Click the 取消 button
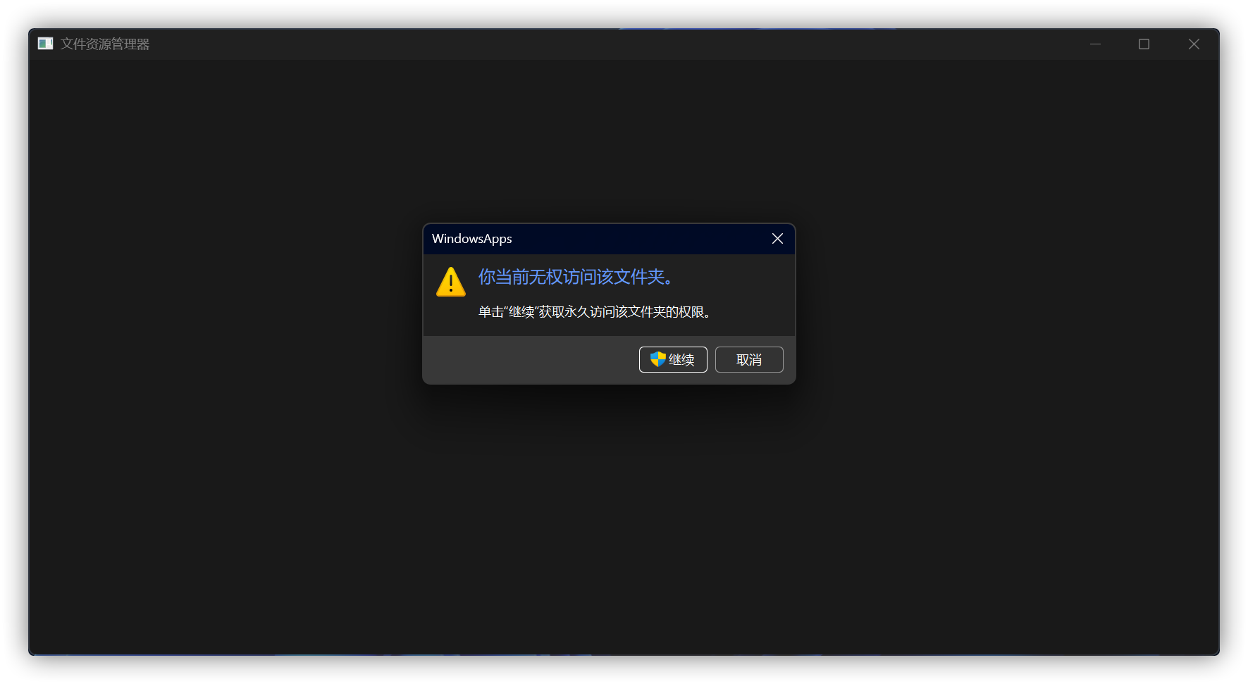The width and height of the screenshot is (1248, 684). [x=749, y=359]
